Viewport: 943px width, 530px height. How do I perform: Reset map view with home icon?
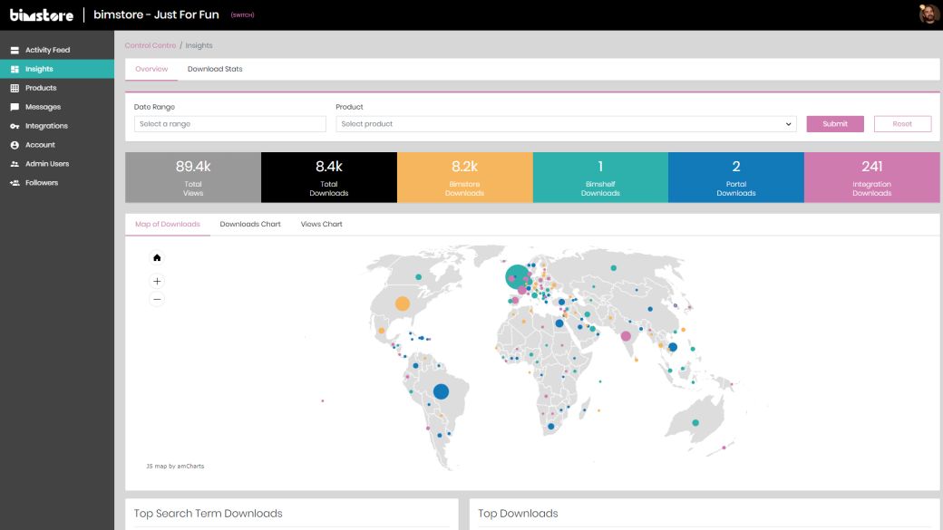click(157, 258)
